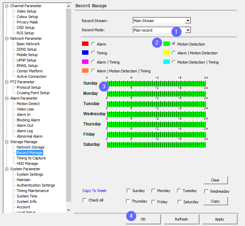Viewport: 245px width, 226px height.
Task: Click the cyan Motion Detection | Timing swatch
Action: pos(166,62)
